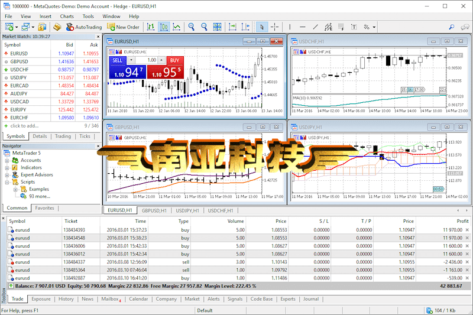
Task: Expand the profiles dropdown arrow
Action: (x=33, y=27)
